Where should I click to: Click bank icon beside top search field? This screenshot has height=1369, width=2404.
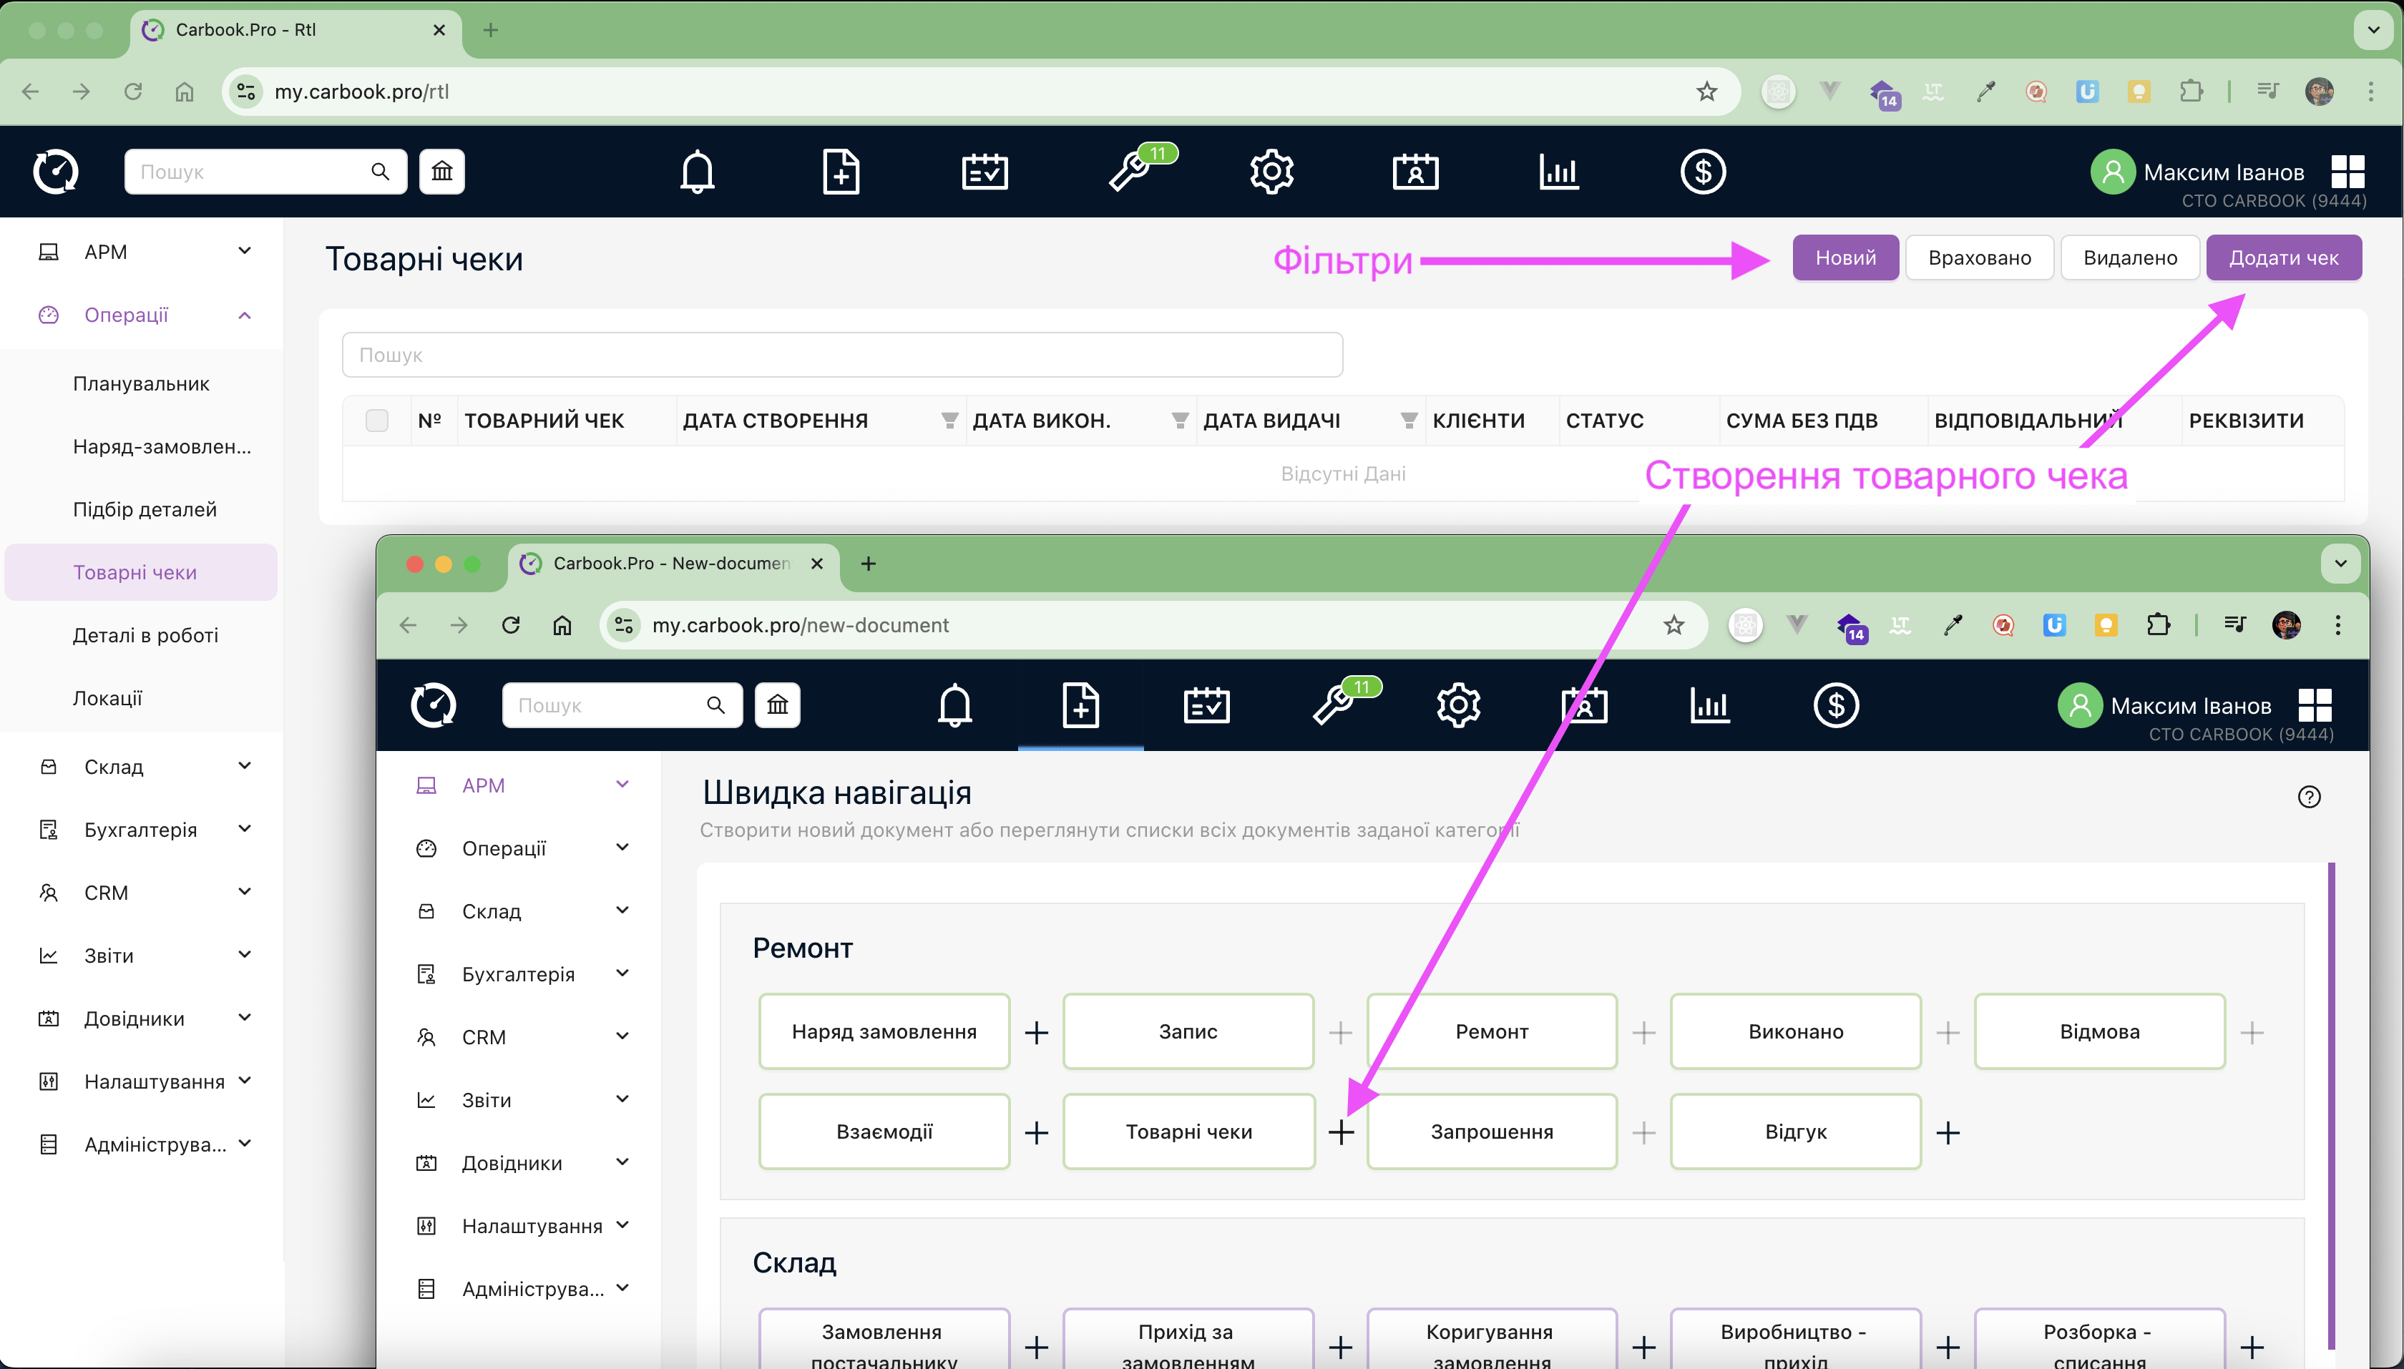click(x=441, y=171)
